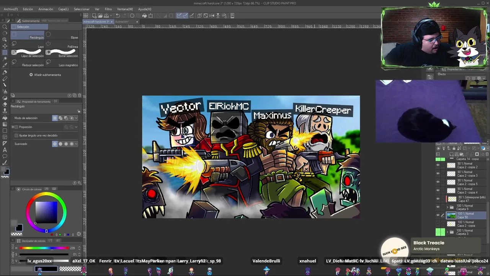Choose the Reducir selección subtool

click(x=28, y=63)
